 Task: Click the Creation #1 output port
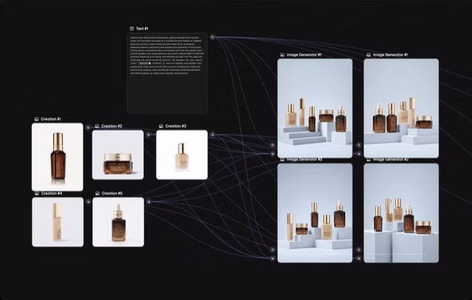click(x=88, y=127)
